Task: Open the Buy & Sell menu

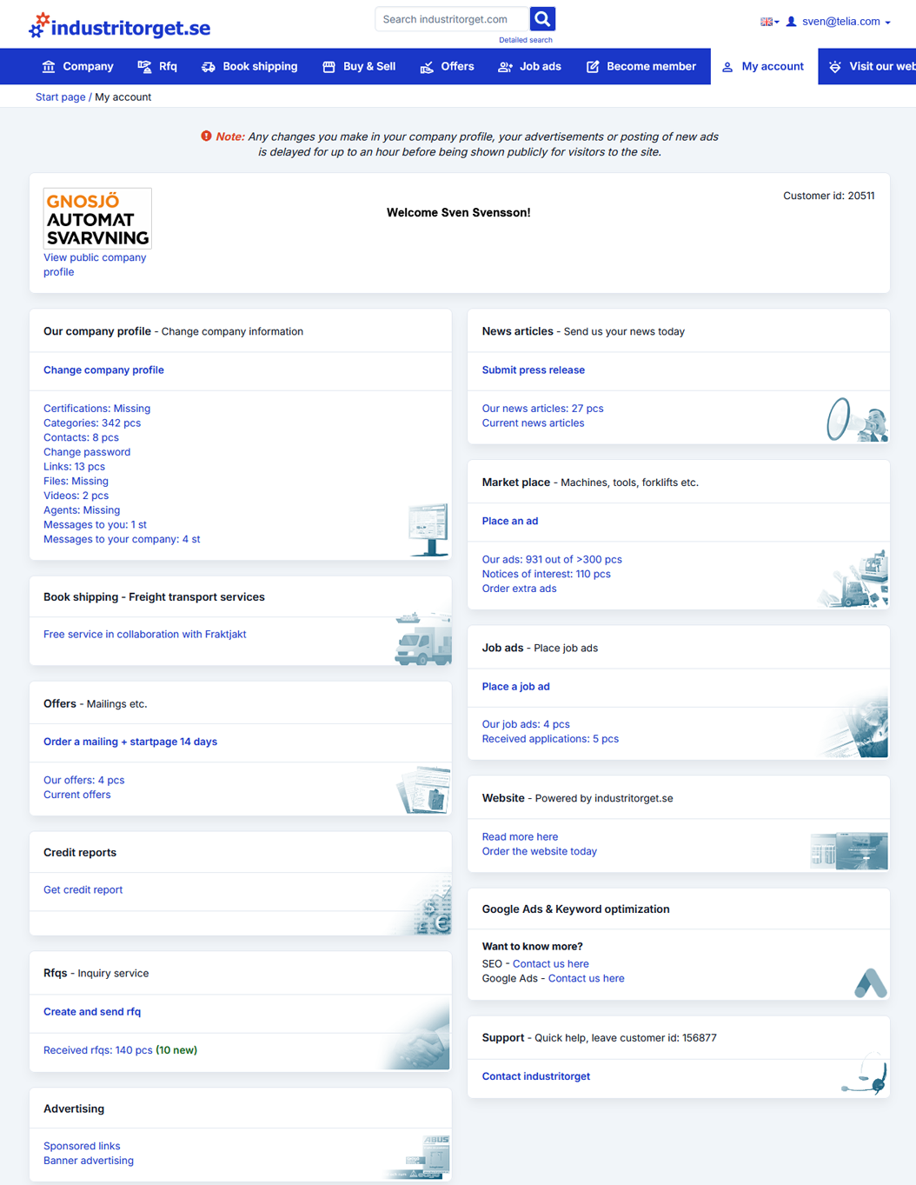Action: (359, 67)
